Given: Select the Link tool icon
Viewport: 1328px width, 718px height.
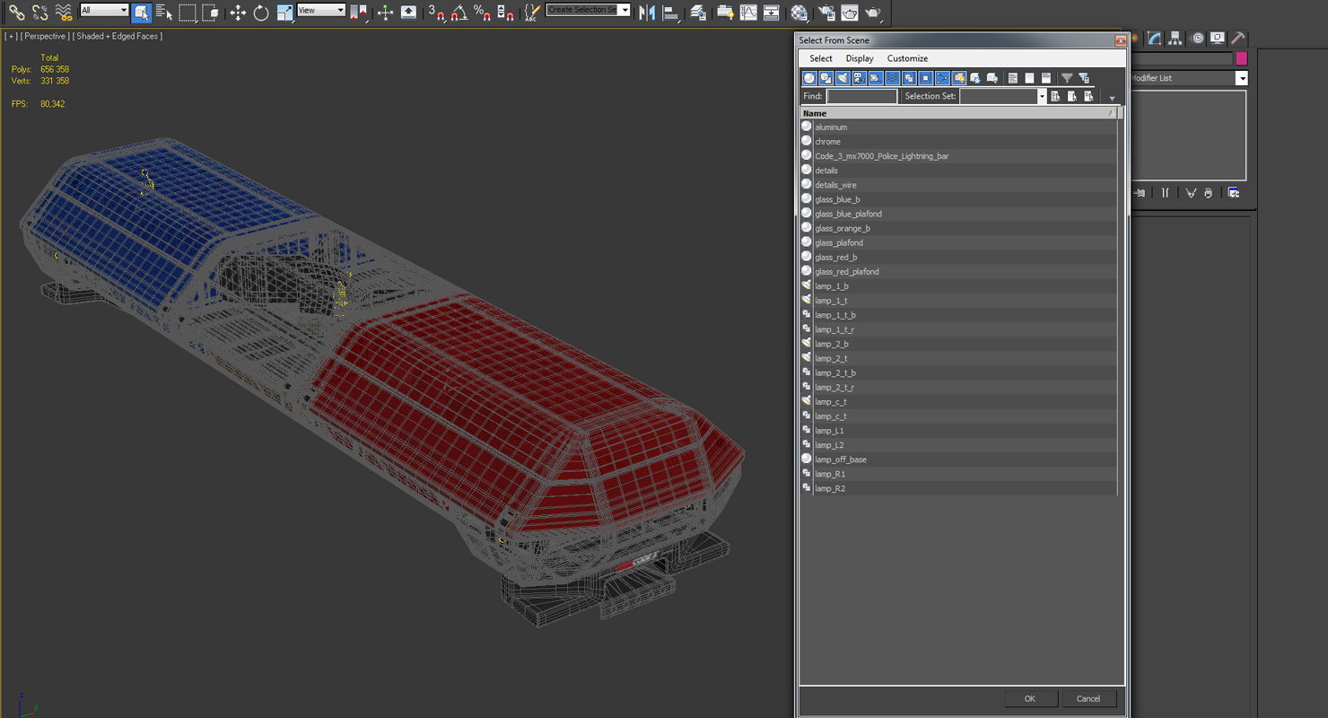Looking at the screenshot, I should 16,13.
